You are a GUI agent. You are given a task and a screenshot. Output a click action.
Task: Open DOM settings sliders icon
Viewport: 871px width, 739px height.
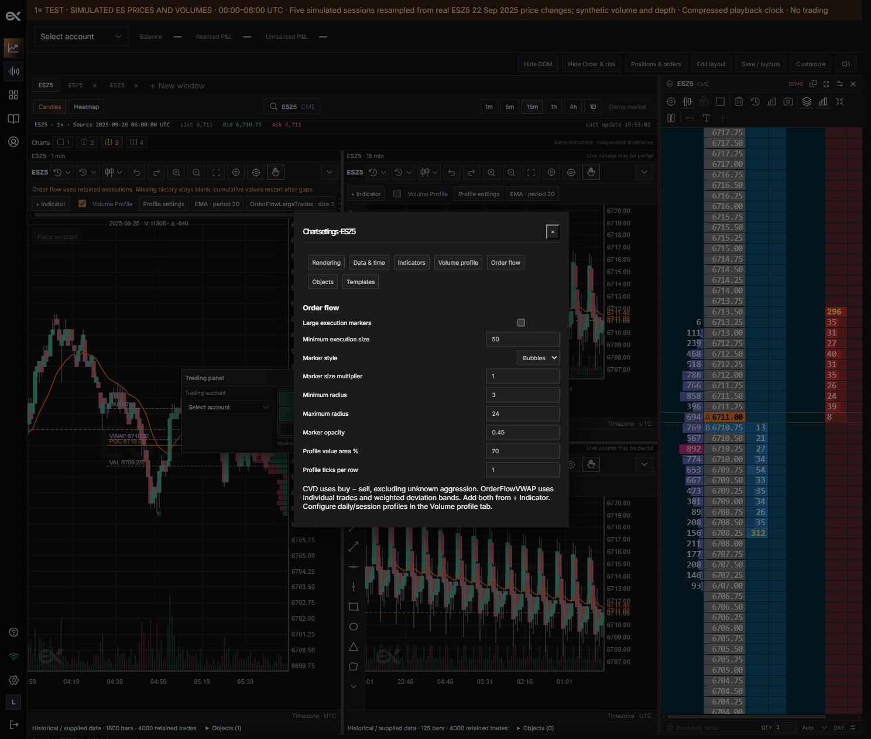coord(840,84)
